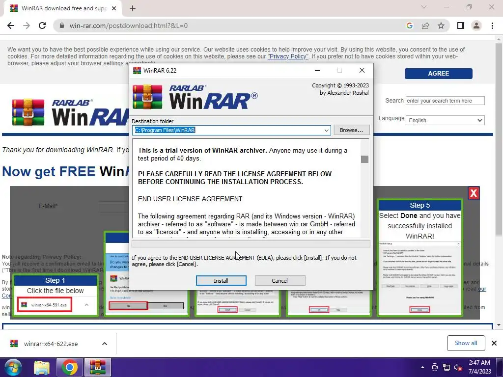Viewport: 503px width, 377px height.
Task: Click the website search input field
Action: (445, 101)
